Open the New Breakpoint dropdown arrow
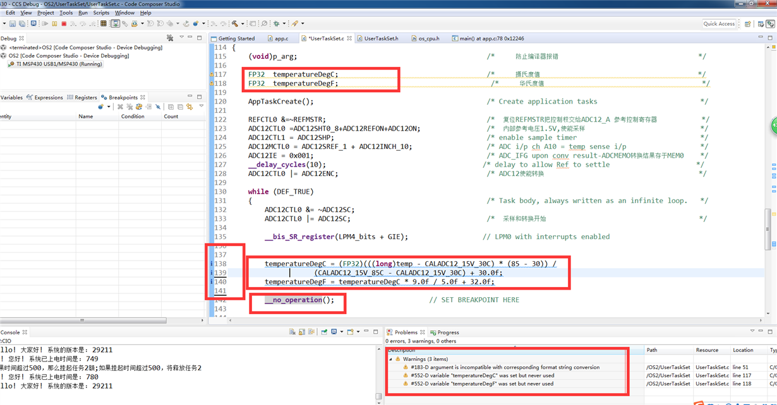Screen dimensions: 777x405 (x=109, y=107)
